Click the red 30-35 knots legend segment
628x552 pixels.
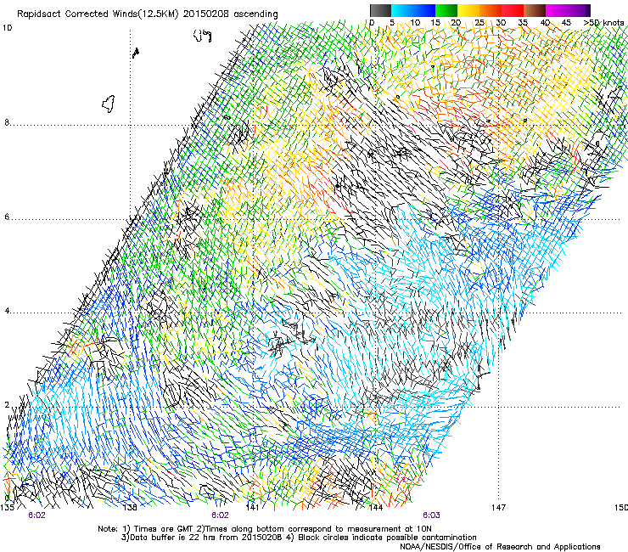point(513,10)
